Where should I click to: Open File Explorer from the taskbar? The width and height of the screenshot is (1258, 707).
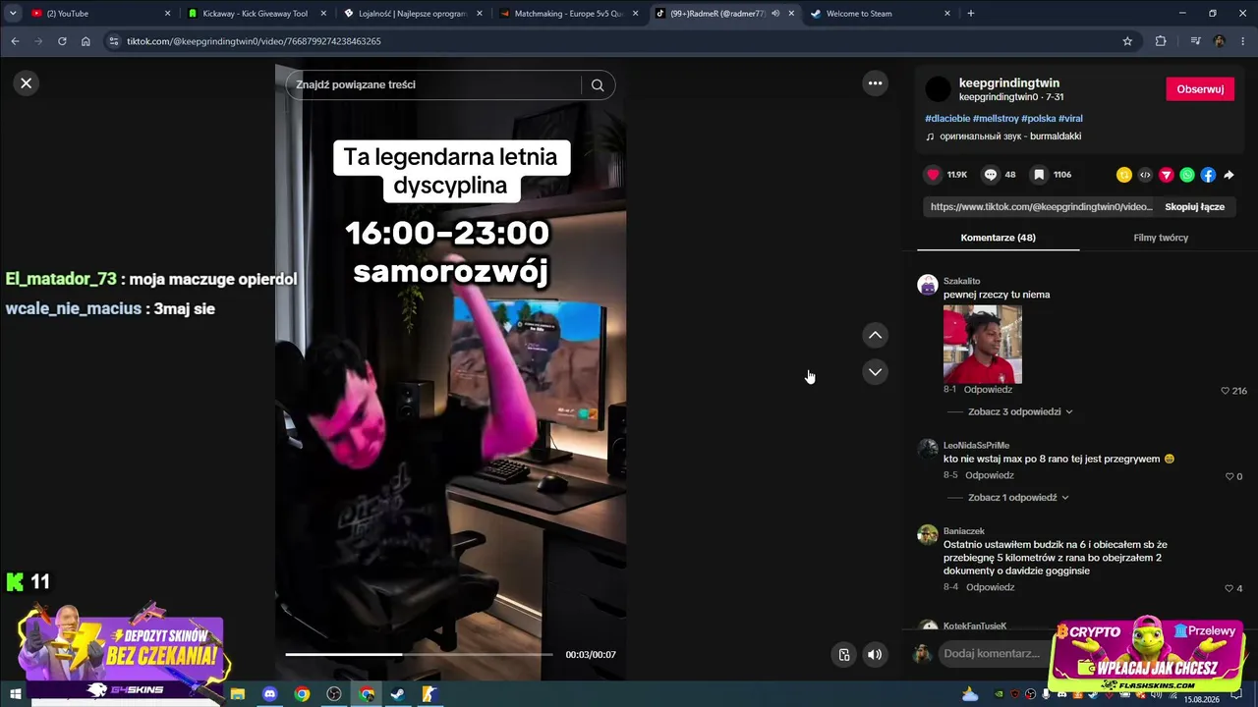(x=237, y=694)
